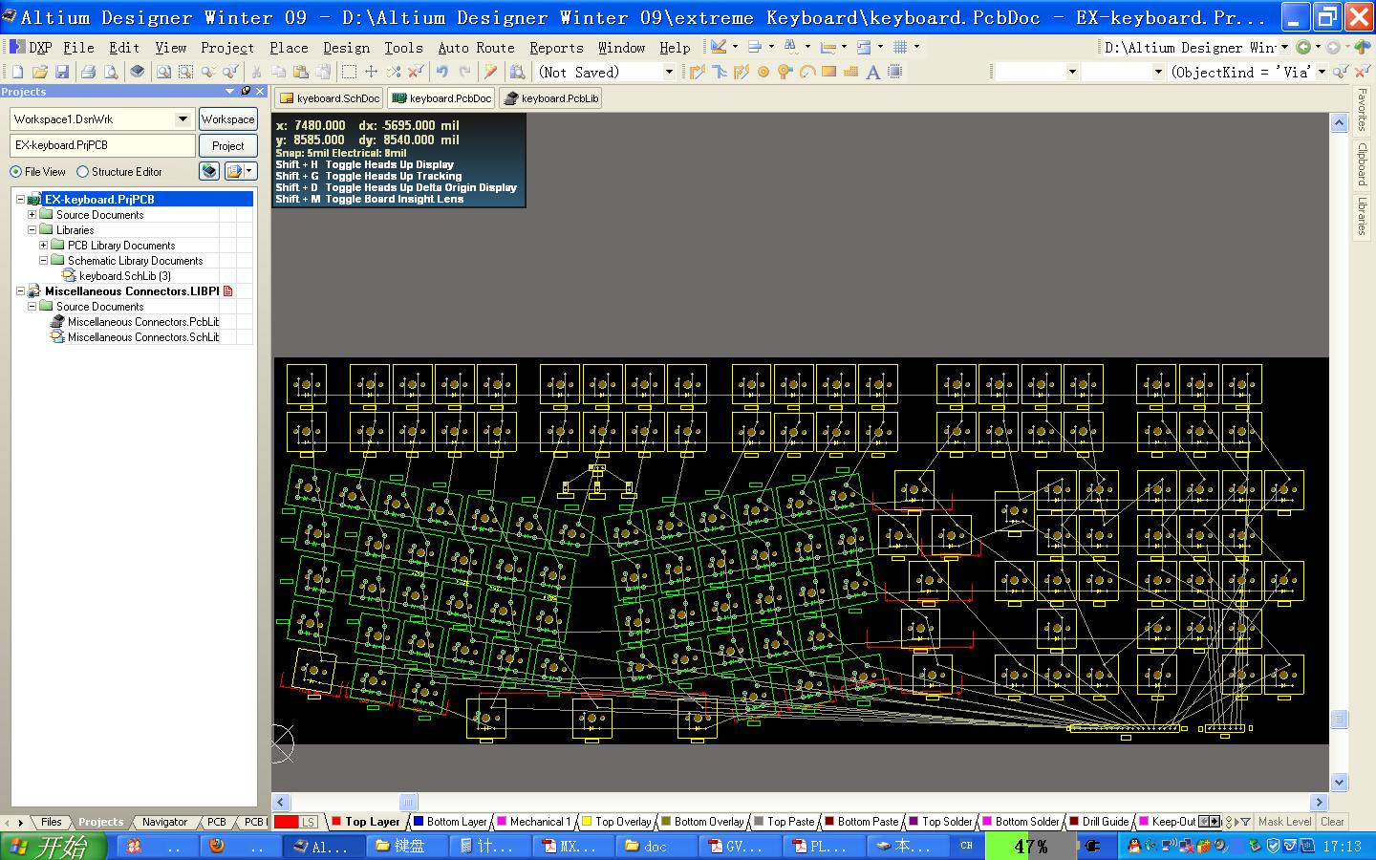Open Print Preview from the toolbar
Screen dimensions: 1376x860
click(111, 72)
